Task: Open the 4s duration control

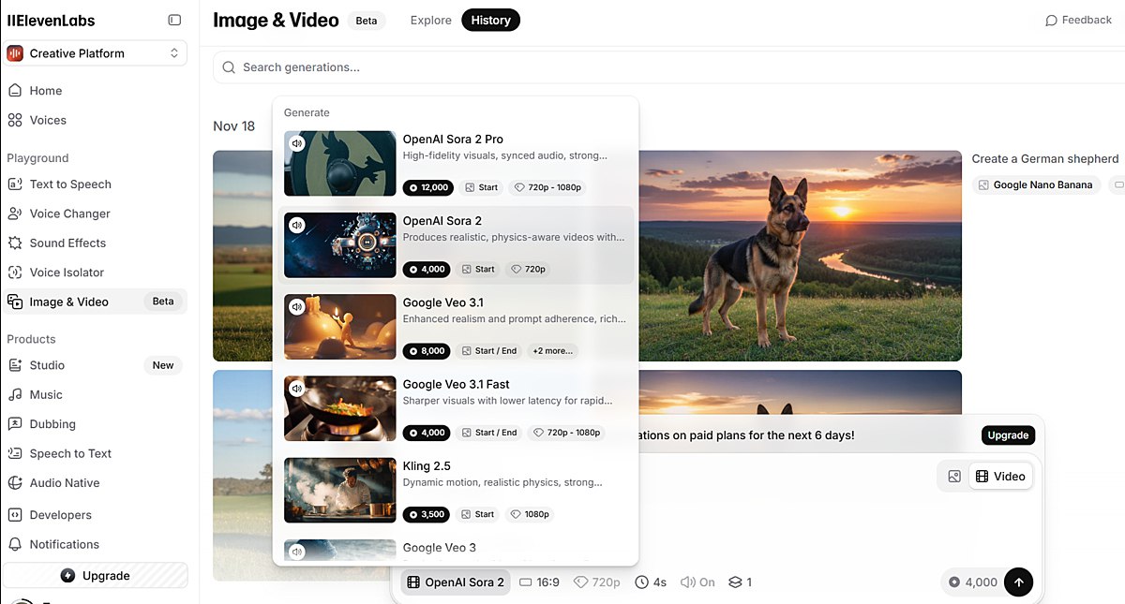Action: point(651,582)
